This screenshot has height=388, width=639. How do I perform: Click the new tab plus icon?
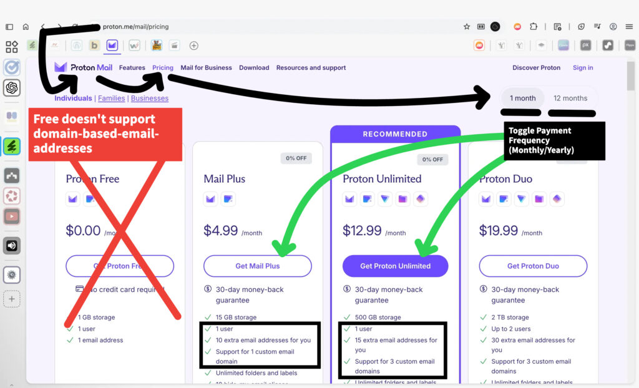click(x=194, y=46)
